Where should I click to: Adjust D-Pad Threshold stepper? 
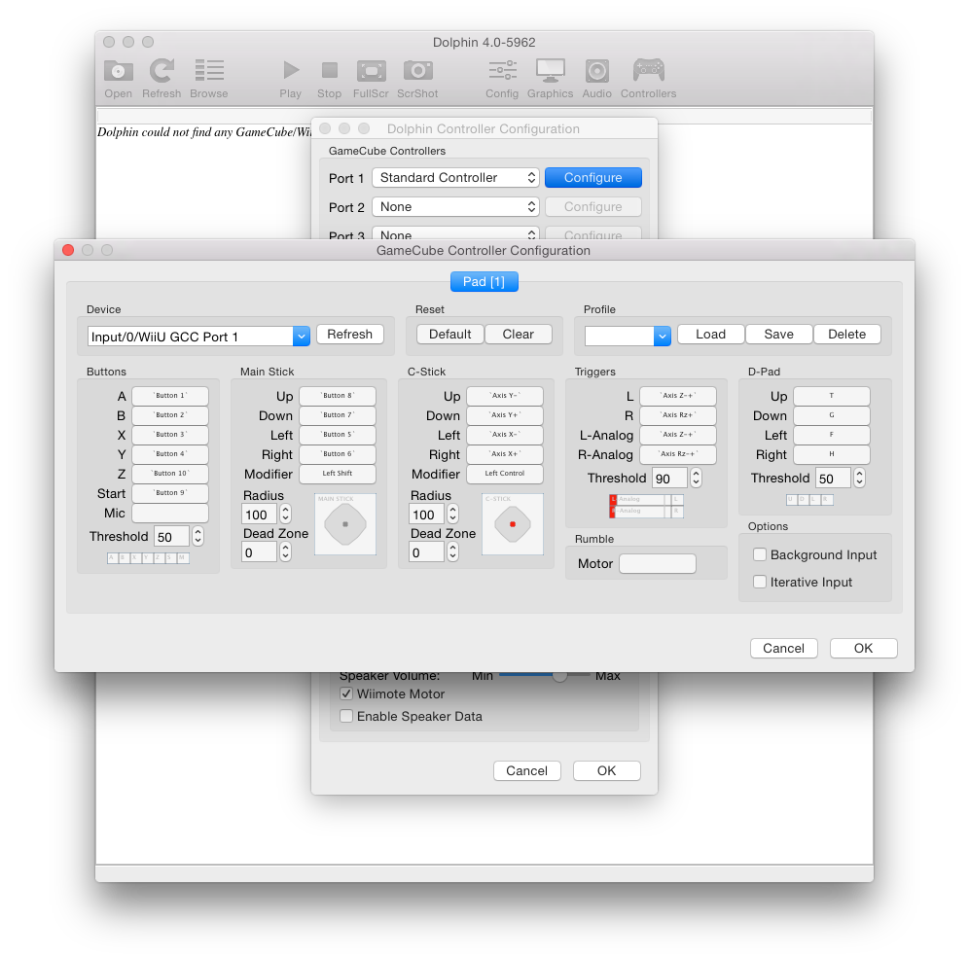pyautogui.click(x=860, y=479)
